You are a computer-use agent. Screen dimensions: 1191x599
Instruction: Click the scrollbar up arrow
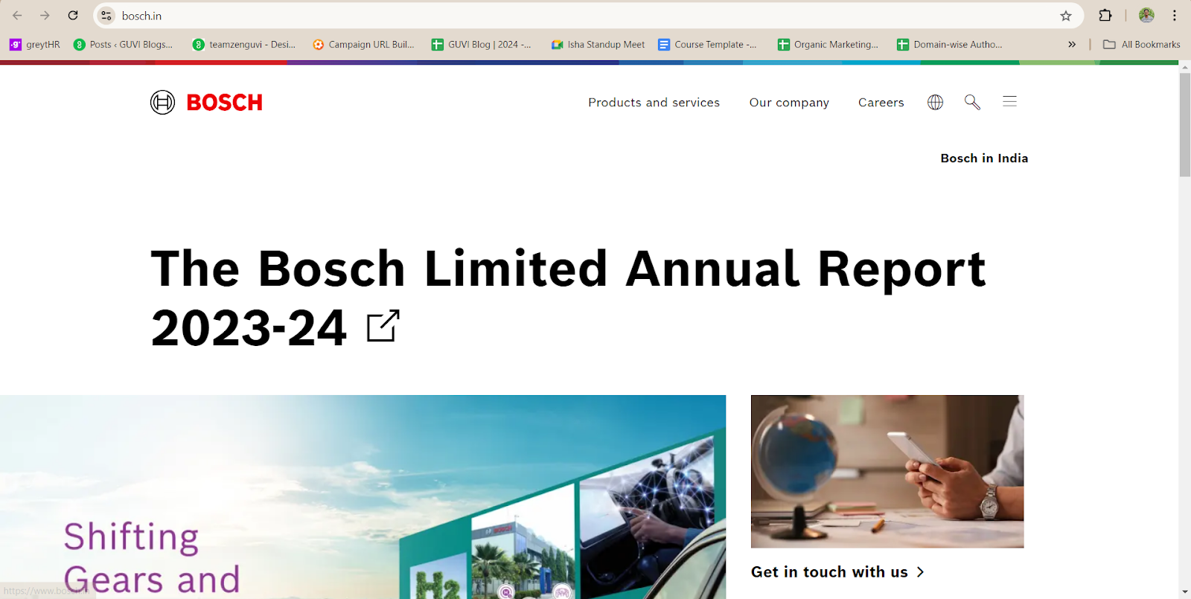[x=1185, y=68]
